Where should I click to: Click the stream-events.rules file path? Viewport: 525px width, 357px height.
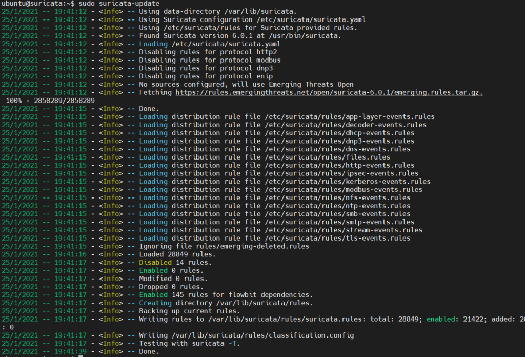[344, 230]
